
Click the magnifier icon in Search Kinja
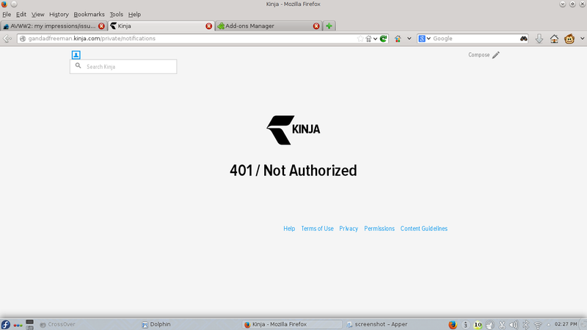[x=79, y=66]
